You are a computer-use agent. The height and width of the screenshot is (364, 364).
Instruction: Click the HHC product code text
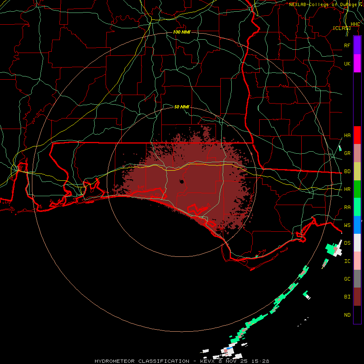(x=355, y=24)
